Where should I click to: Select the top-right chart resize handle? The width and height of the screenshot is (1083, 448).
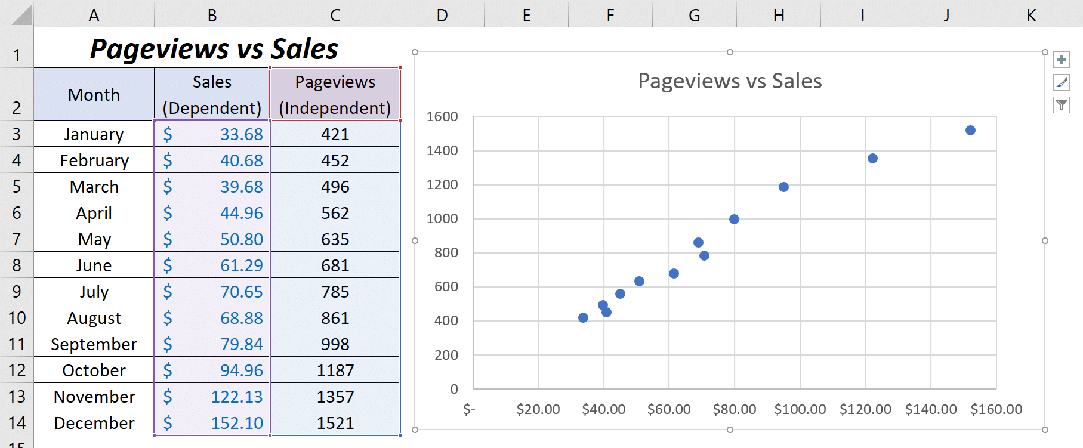(x=1045, y=52)
